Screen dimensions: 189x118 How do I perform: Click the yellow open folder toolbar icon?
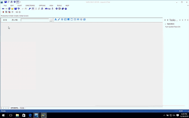pyautogui.click(x=12, y=9)
